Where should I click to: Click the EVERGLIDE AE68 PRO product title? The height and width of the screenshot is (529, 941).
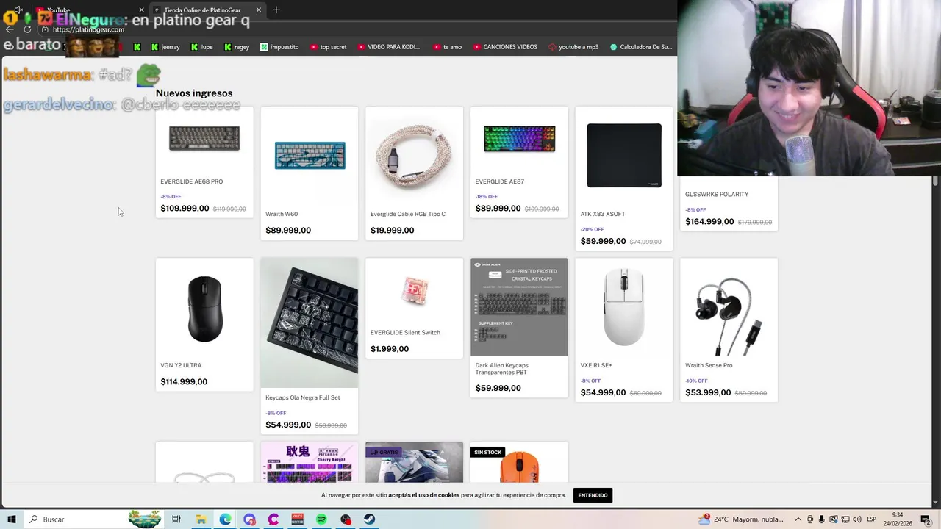(191, 181)
